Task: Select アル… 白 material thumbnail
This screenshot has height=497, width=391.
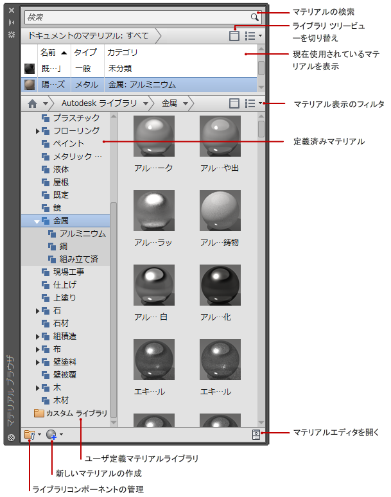Action: [153, 285]
